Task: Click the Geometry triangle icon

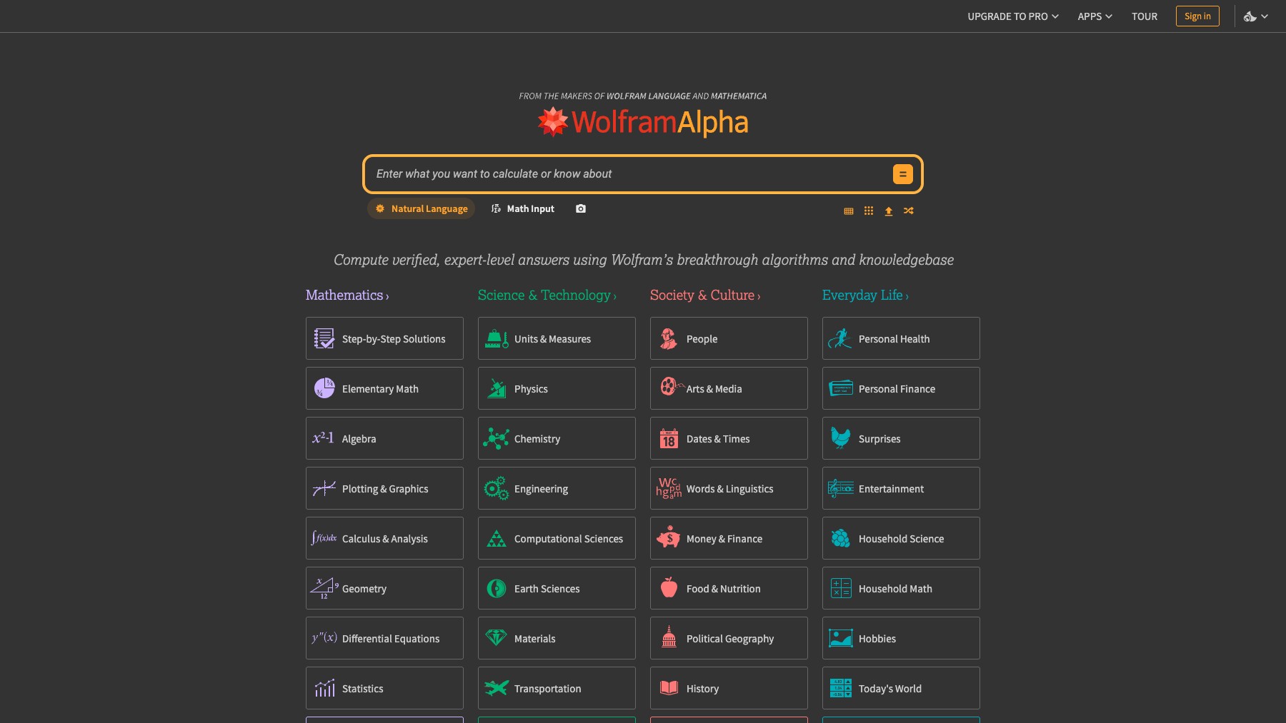Action: [x=324, y=588]
